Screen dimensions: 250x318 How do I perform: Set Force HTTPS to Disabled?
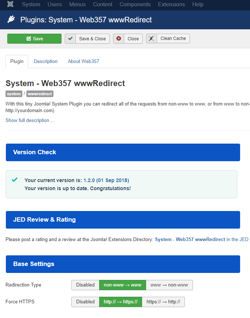click(x=85, y=302)
